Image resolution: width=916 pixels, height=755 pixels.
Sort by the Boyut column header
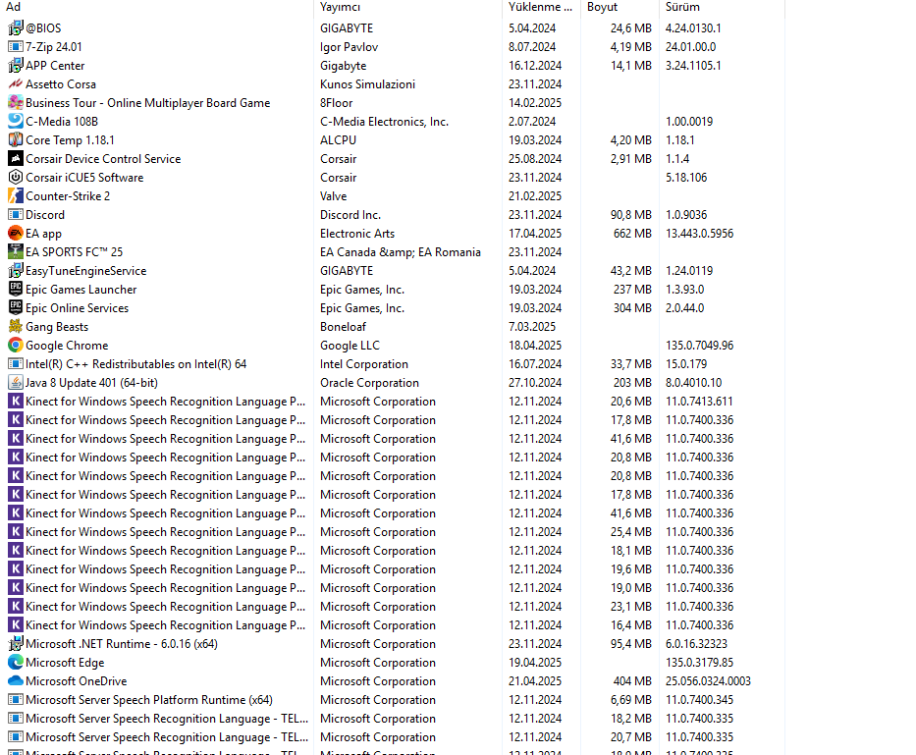tap(602, 7)
